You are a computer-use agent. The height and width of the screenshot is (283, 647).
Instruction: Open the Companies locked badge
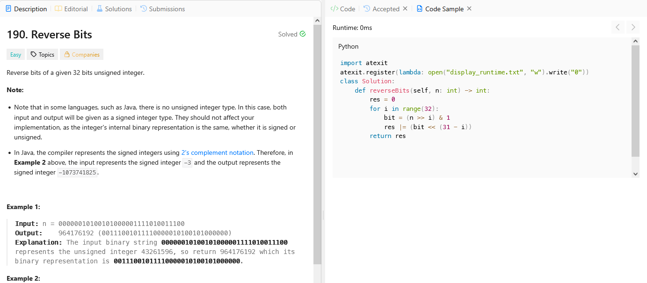[x=82, y=55]
